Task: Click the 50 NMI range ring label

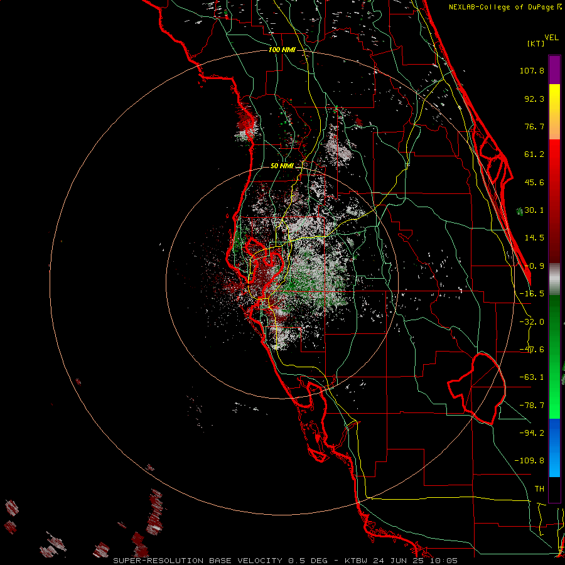Action: pyautogui.click(x=282, y=166)
